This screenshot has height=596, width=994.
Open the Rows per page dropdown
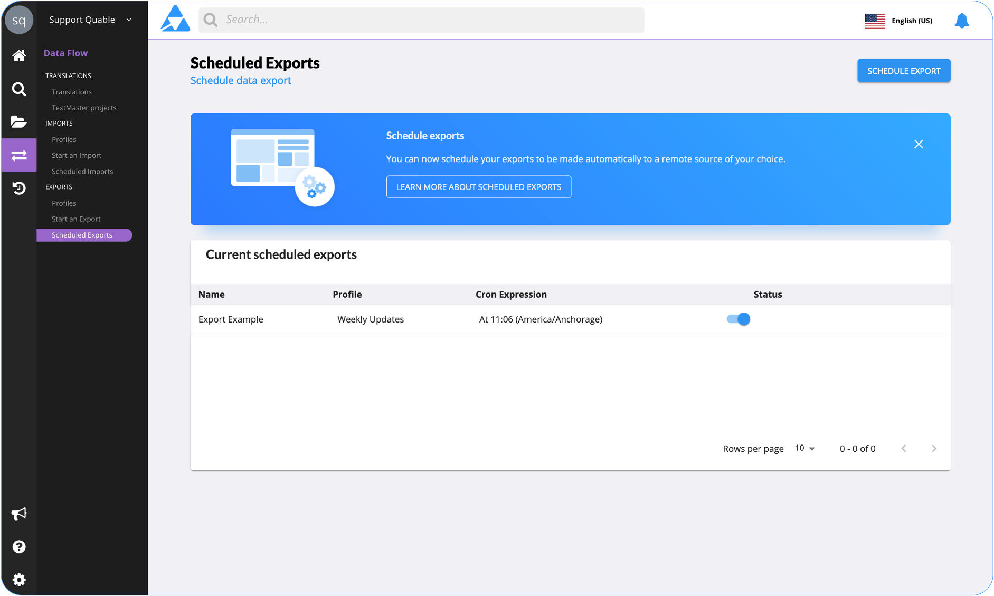[804, 448]
